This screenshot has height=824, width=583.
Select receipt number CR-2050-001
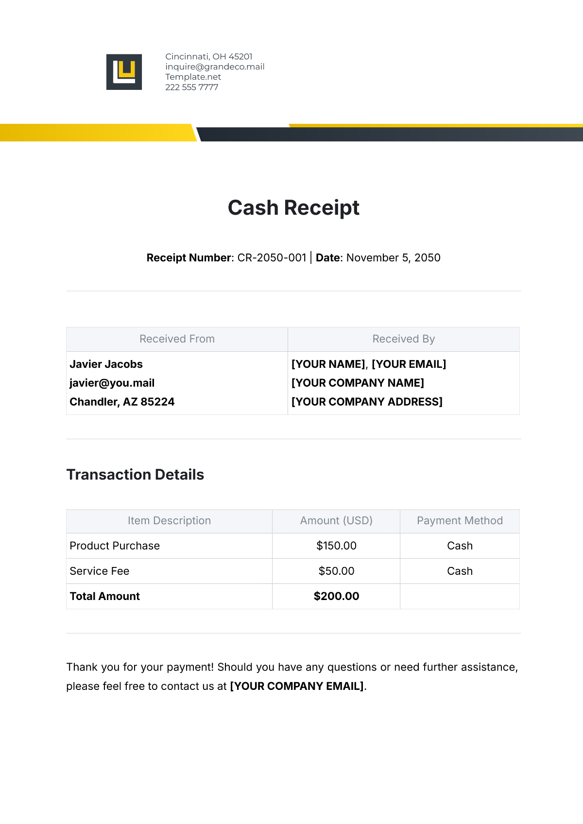pyautogui.click(x=272, y=258)
